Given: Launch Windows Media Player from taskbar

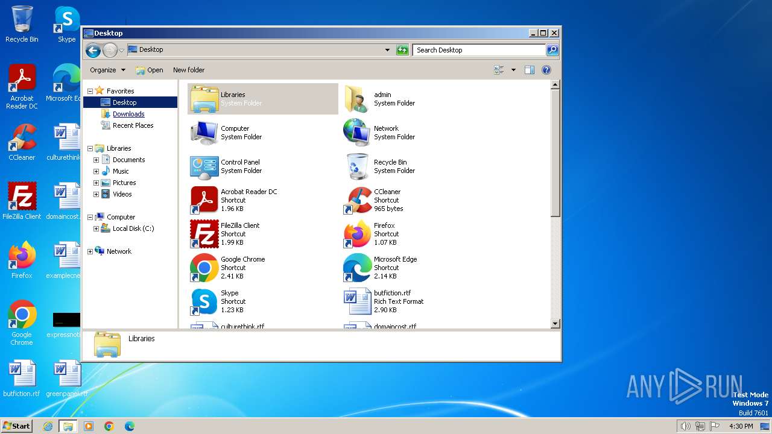Looking at the screenshot, I should pyautogui.click(x=89, y=426).
